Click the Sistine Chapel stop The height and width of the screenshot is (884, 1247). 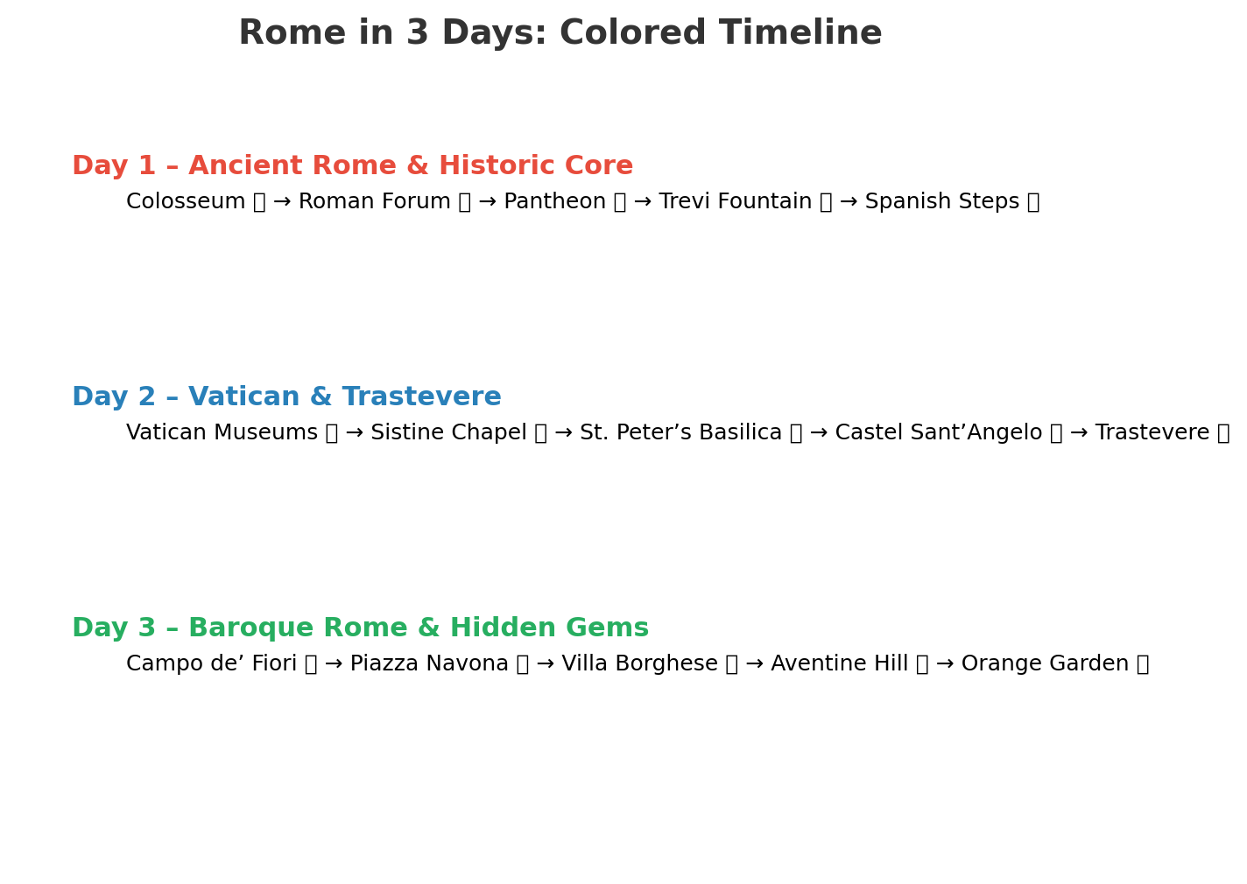click(x=448, y=432)
